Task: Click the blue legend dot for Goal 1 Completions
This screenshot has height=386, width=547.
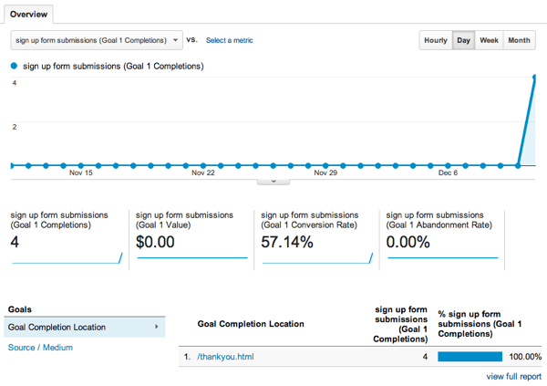Action: pyautogui.click(x=13, y=66)
